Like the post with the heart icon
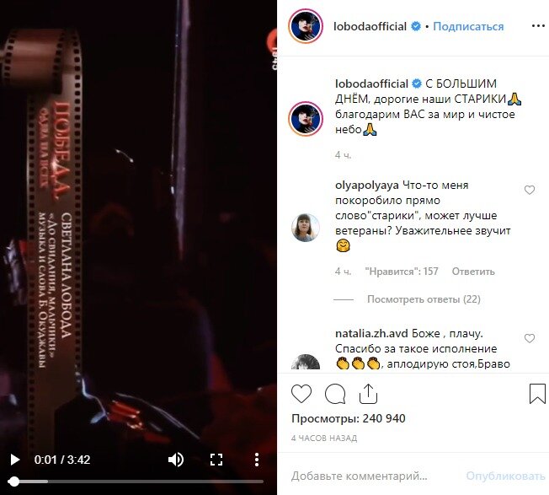This screenshot has height=495, width=549. (x=301, y=394)
